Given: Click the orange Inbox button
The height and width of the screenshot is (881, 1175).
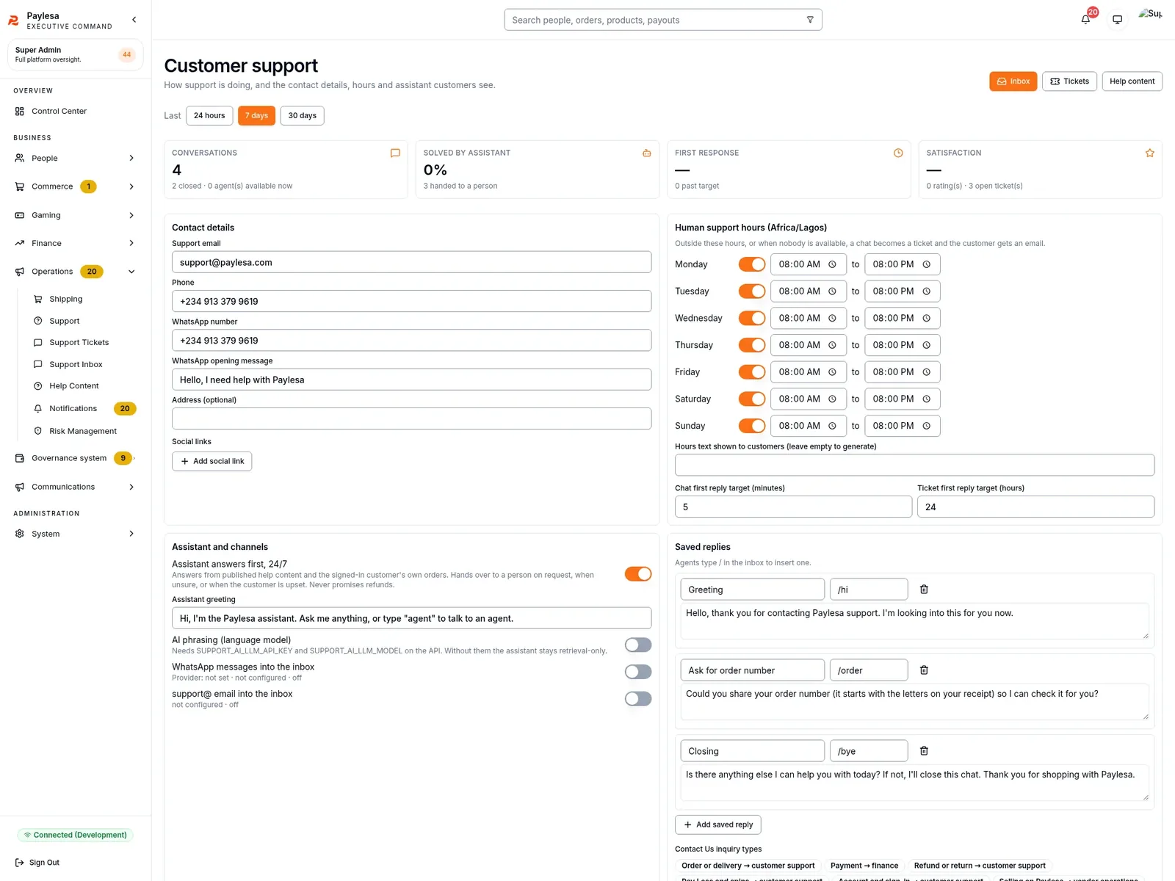Looking at the screenshot, I should (x=1013, y=81).
